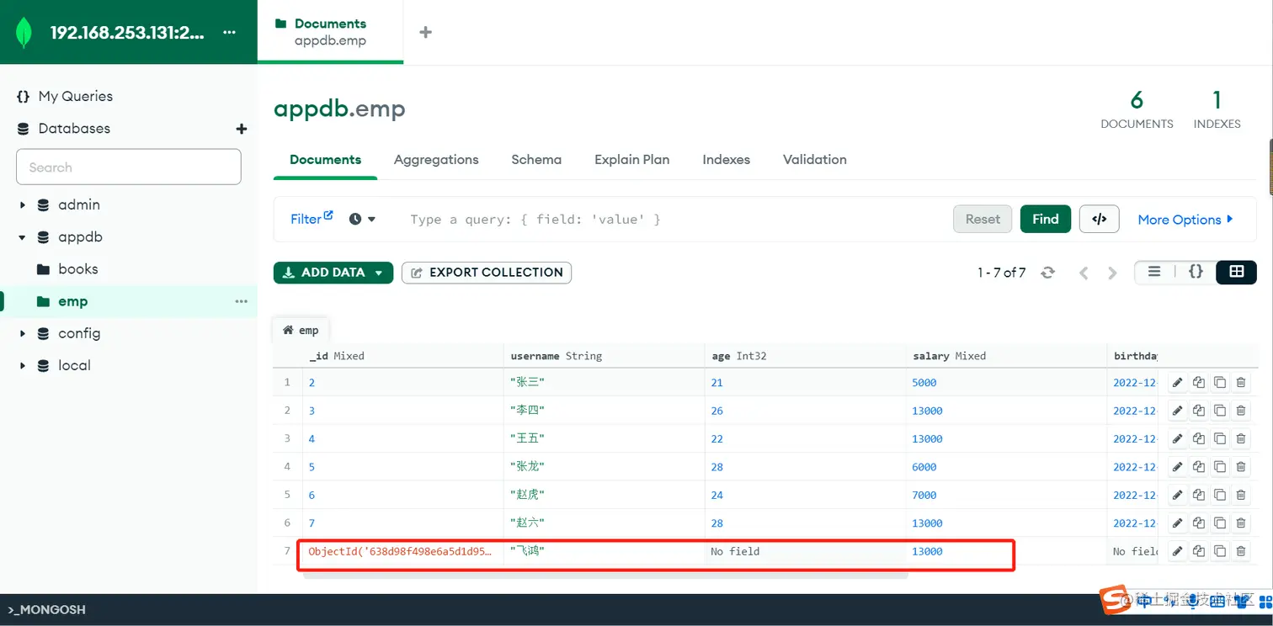
Task: Expand the config database
Action: point(23,333)
